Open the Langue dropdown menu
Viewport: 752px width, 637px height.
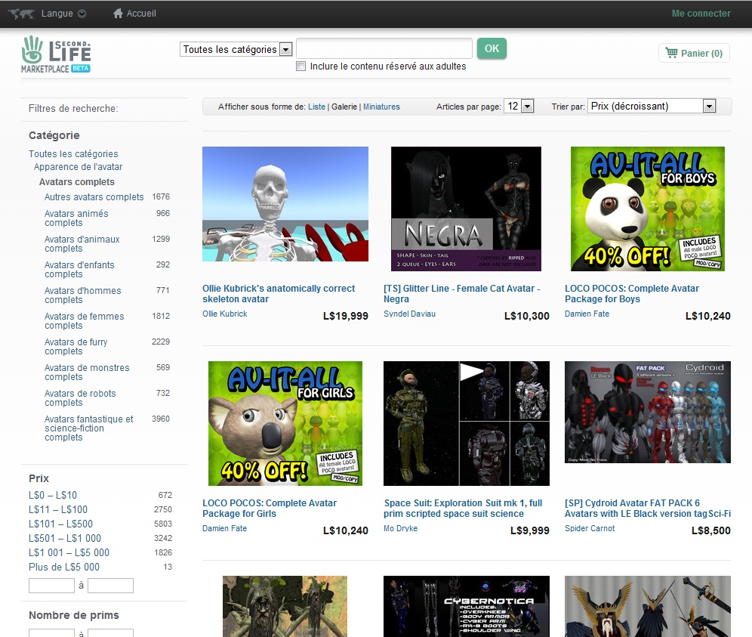[x=63, y=14]
